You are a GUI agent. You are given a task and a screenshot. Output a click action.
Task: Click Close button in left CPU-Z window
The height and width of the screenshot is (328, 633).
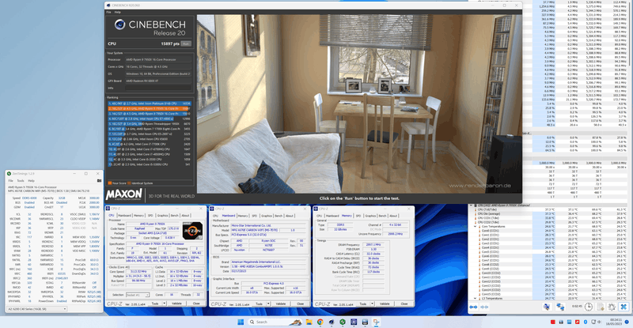[196, 303]
